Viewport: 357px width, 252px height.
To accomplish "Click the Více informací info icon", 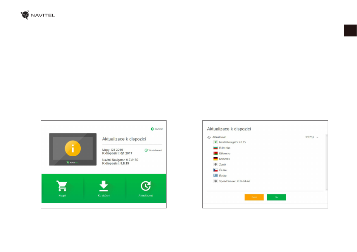I will (x=146, y=150).
